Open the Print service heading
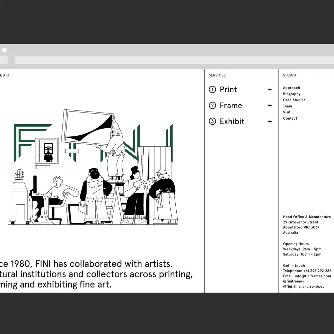The height and width of the screenshot is (334, 334). click(x=228, y=90)
